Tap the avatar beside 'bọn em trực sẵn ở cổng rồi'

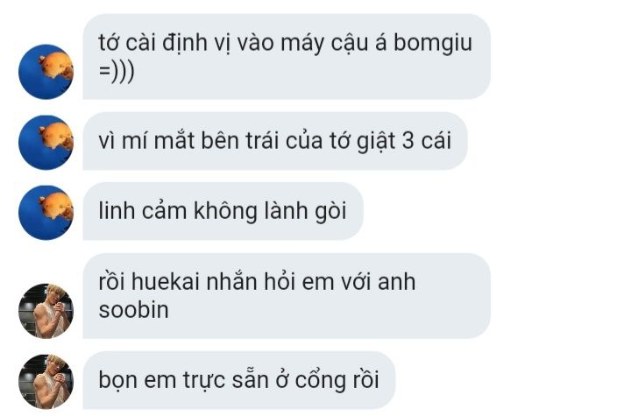click(x=46, y=381)
